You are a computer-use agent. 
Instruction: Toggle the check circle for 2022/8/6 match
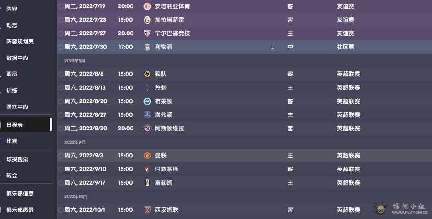point(61,74)
